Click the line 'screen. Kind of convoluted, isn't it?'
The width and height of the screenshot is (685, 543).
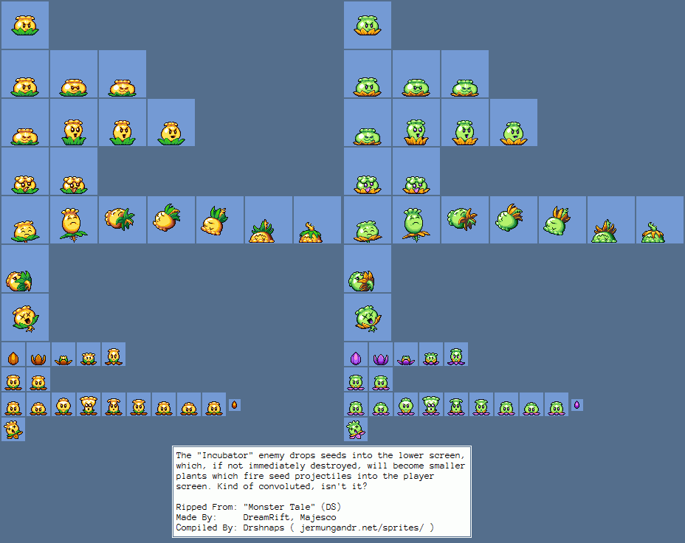(272, 486)
